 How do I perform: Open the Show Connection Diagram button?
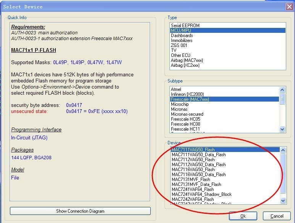coord(81,211)
